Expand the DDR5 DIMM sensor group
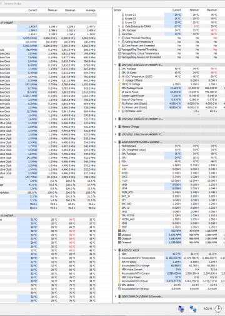Screen dimensions: 225x316 [x=116, y=297]
